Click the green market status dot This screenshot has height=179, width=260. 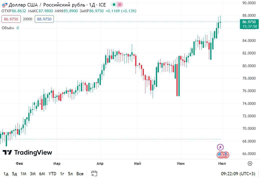pos(114,5)
